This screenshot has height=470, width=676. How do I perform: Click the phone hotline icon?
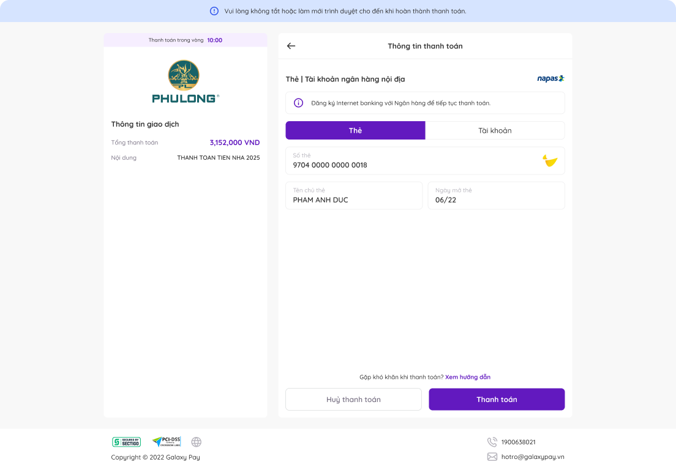coord(492,442)
